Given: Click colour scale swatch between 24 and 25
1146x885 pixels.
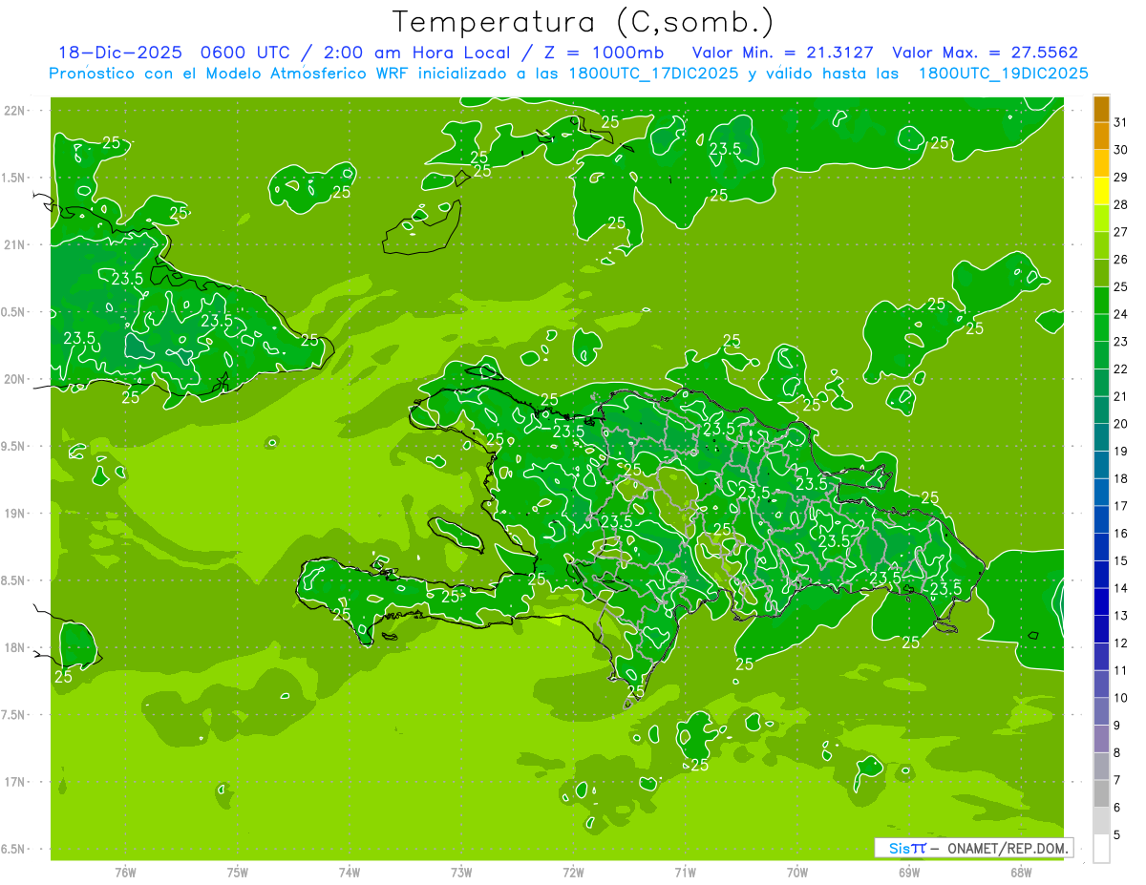Looking at the screenshot, I should click(1101, 300).
